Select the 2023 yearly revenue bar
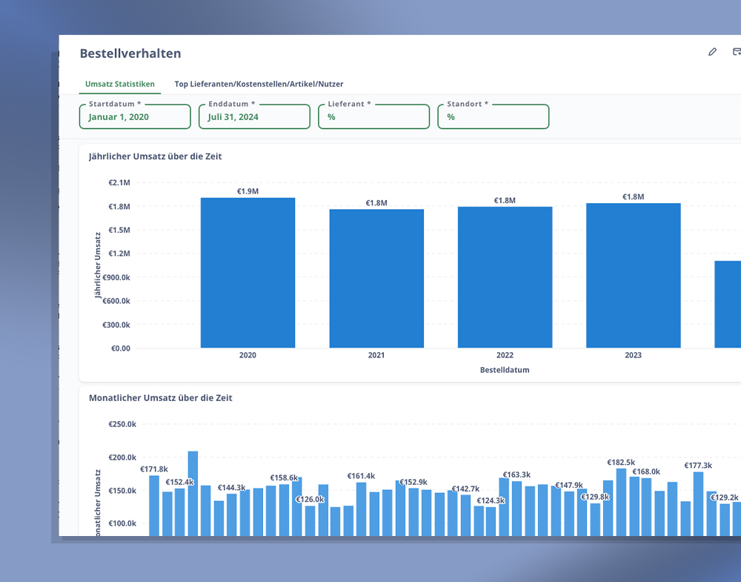This screenshot has width=741, height=582. pyautogui.click(x=633, y=276)
